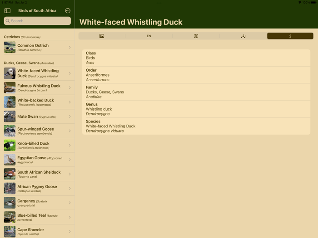
Task: Click the Knob-billed Duck thumbnail
Action: pyautogui.click(x=10, y=145)
